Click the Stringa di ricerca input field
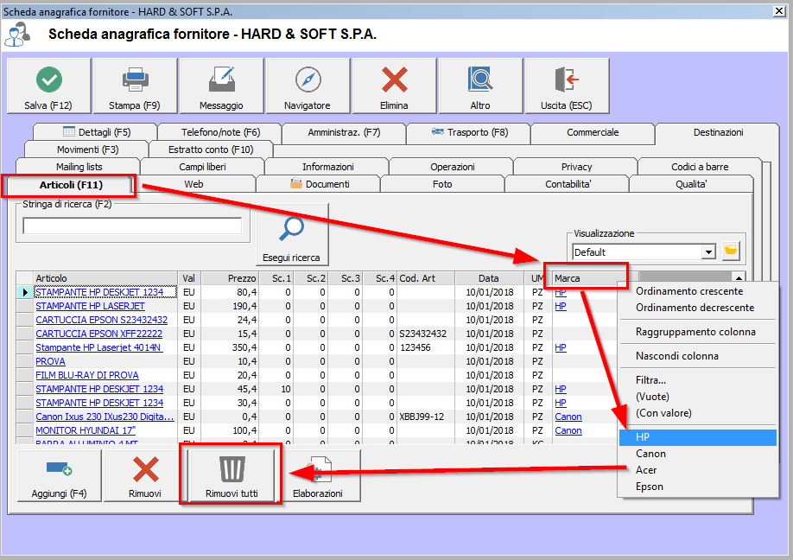 (x=132, y=226)
